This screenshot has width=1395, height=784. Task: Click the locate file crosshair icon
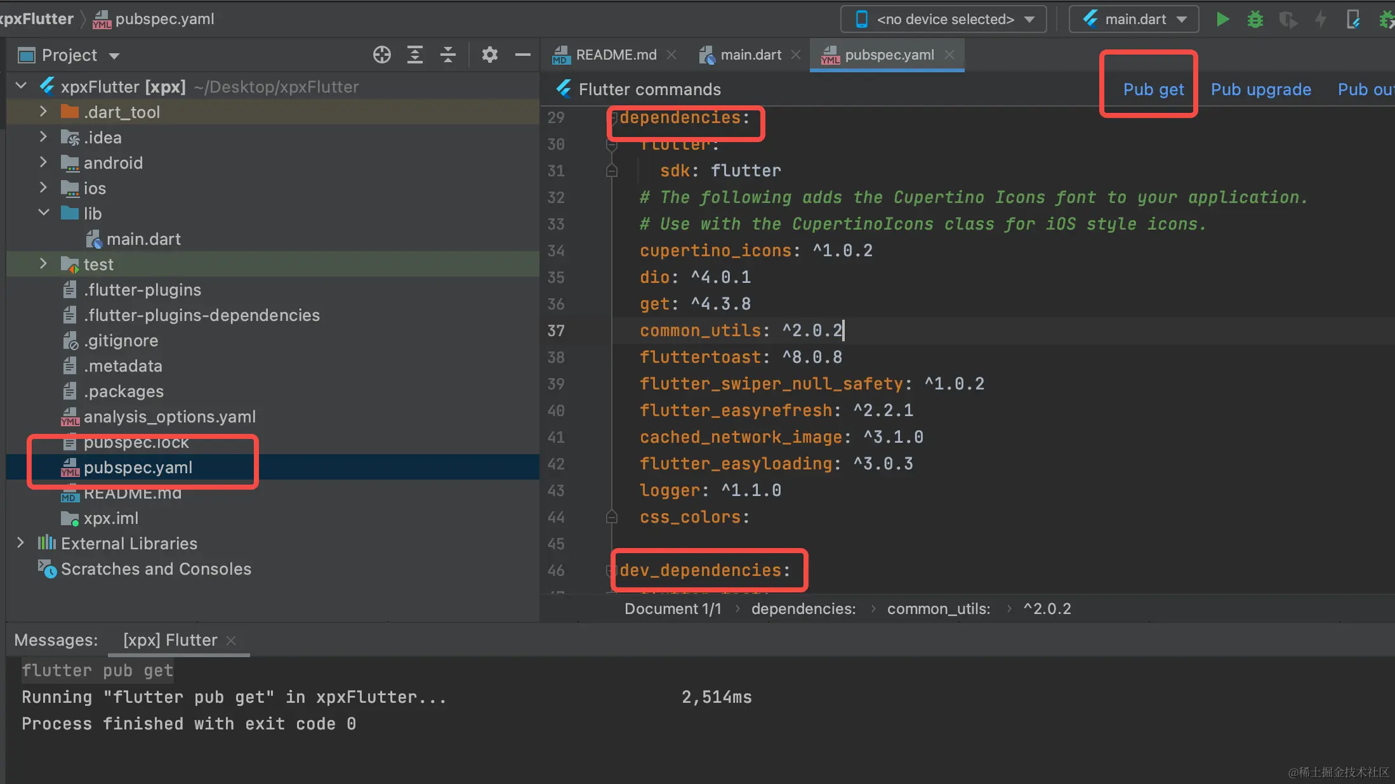click(381, 55)
